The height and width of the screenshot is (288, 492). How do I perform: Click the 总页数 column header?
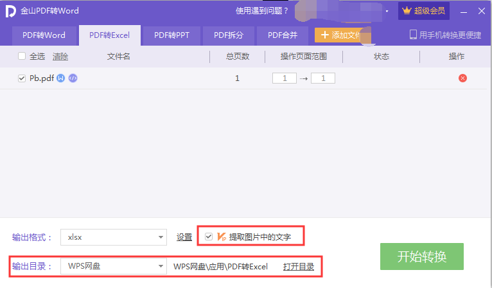click(x=238, y=57)
